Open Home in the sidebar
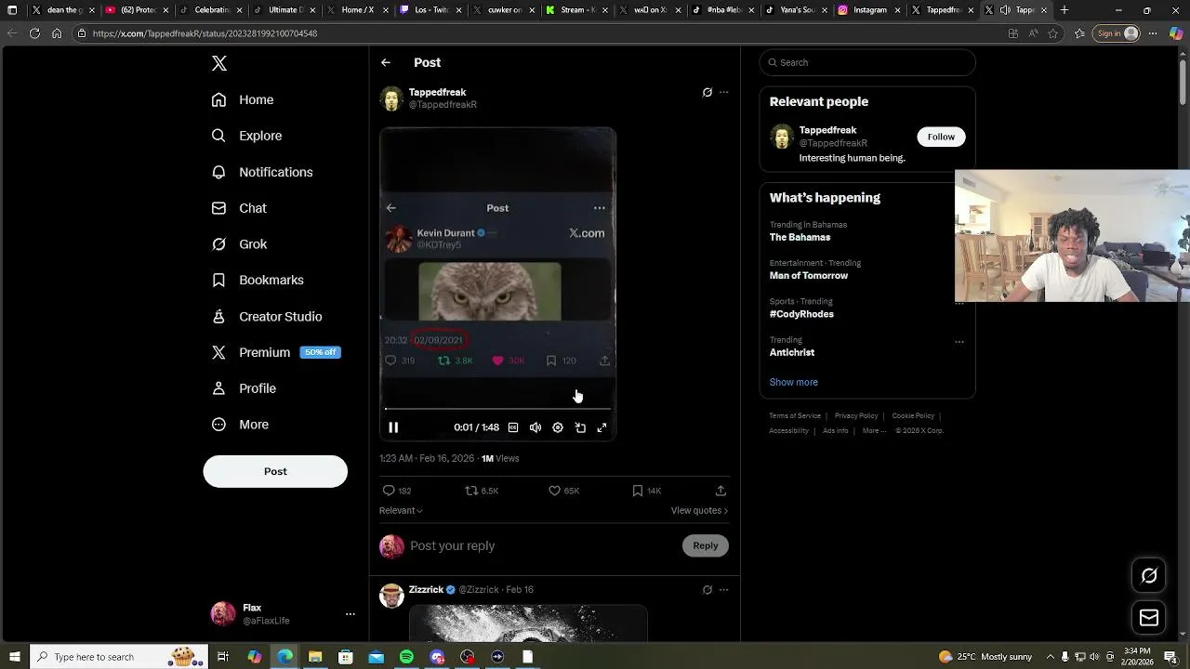This screenshot has width=1190, height=669. pyautogui.click(x=243, y=99)
